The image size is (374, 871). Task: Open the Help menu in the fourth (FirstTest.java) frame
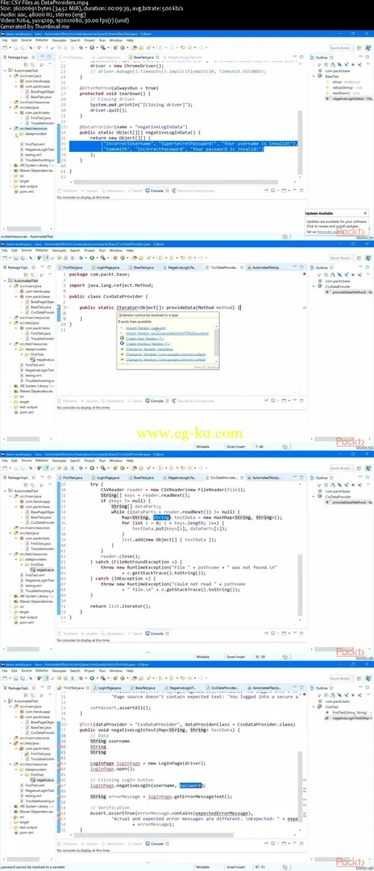[130, 671]
